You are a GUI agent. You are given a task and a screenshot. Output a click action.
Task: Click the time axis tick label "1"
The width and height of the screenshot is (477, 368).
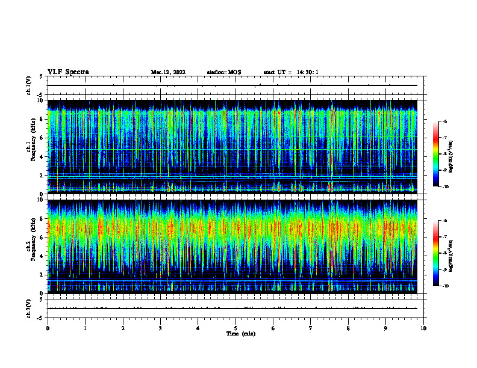click(x=85, y=328)
